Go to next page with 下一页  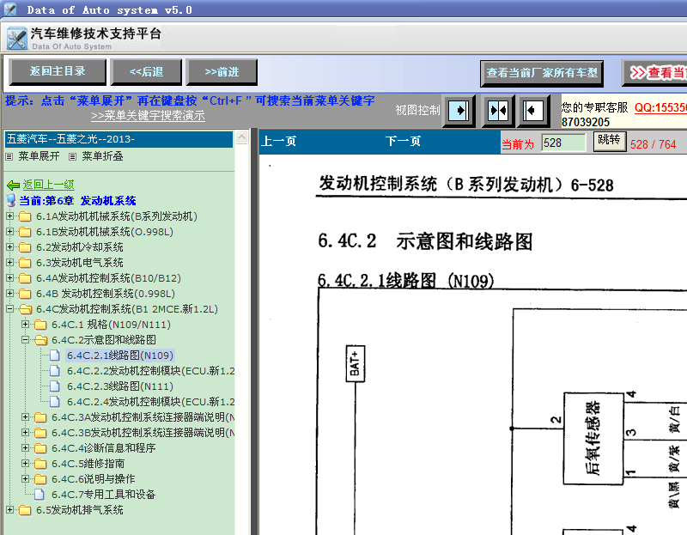403,141
